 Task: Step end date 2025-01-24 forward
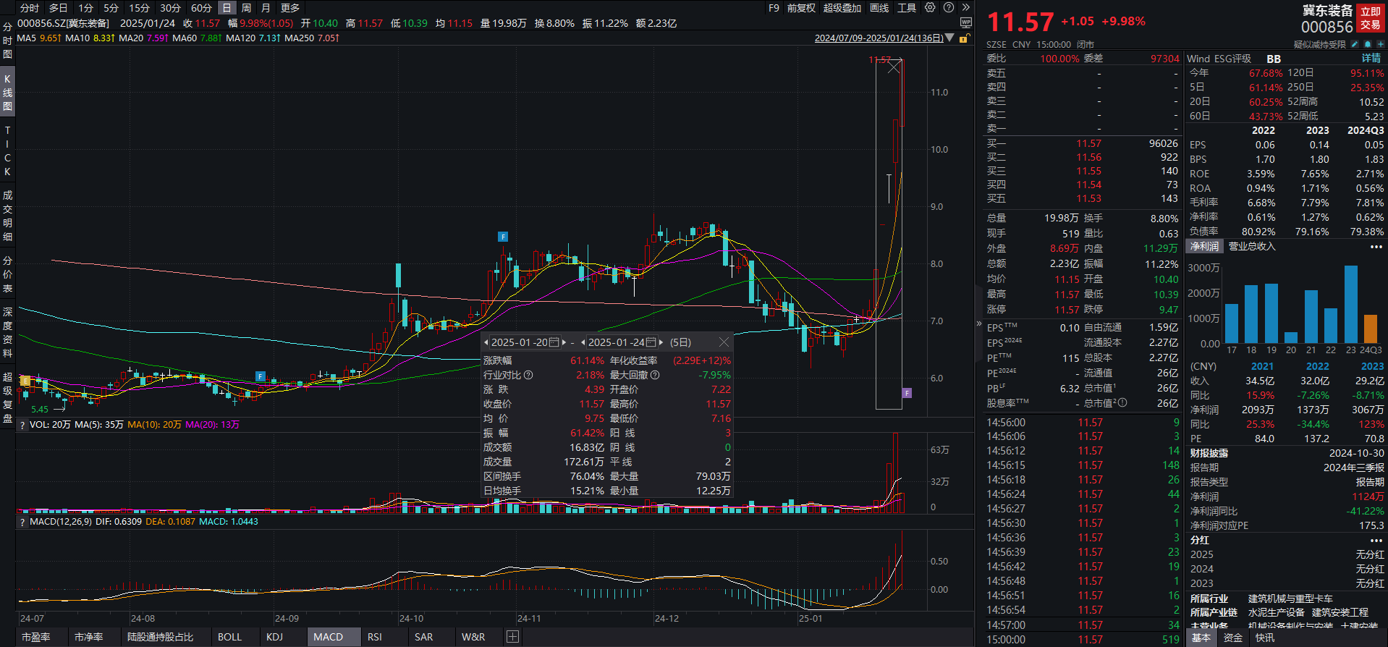click(x=661, y=342)
